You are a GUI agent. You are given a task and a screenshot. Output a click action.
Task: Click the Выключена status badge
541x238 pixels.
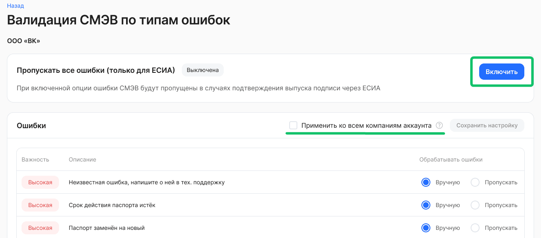[x=203, y=70]
